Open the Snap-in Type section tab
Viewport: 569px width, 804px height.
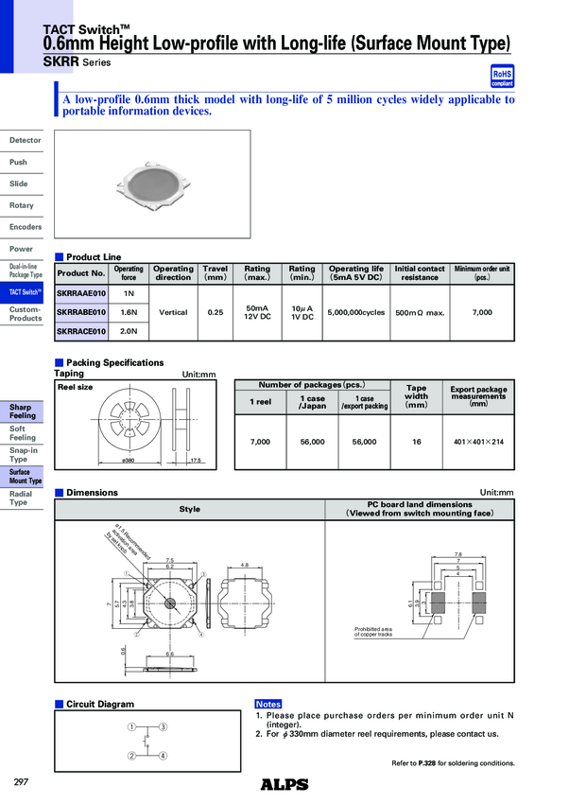point(22,455)
